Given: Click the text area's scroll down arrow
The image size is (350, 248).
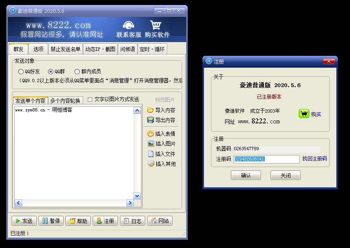Looking at the screenshot, I should (x=137, y=196).
